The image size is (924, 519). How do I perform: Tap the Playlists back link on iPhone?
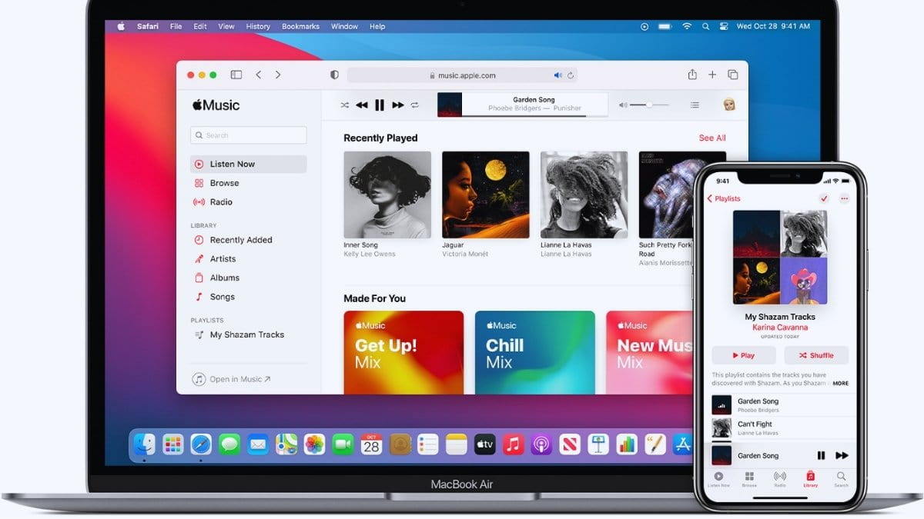click(x=724, y=198)
